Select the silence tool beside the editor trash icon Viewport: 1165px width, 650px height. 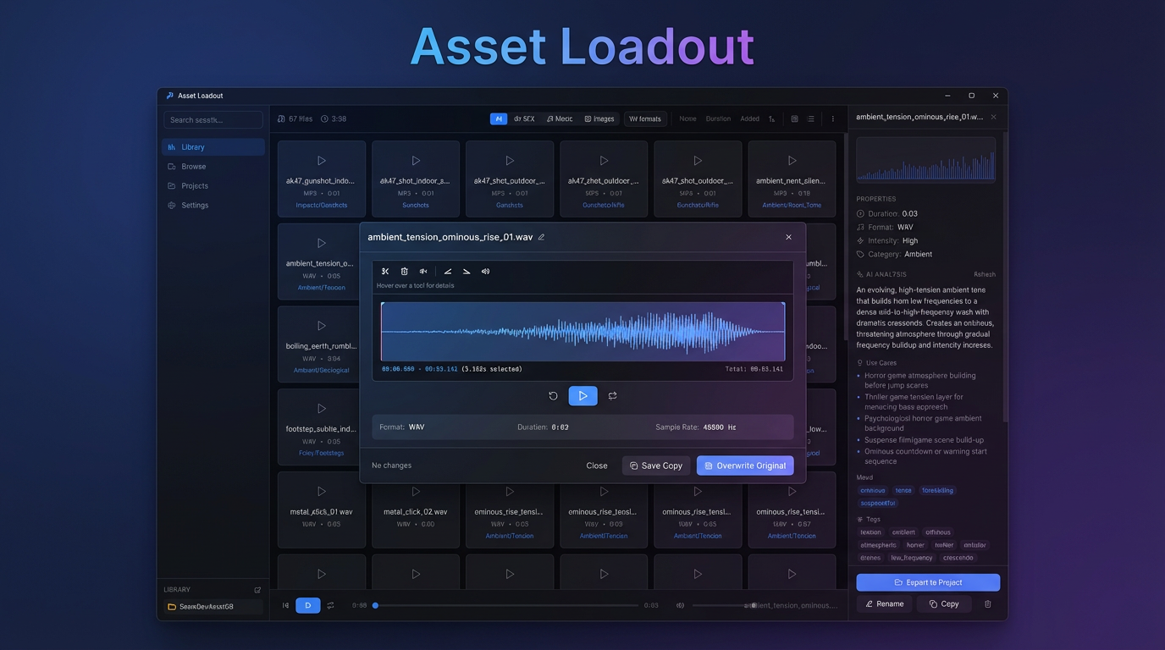(x=423, y=272)
